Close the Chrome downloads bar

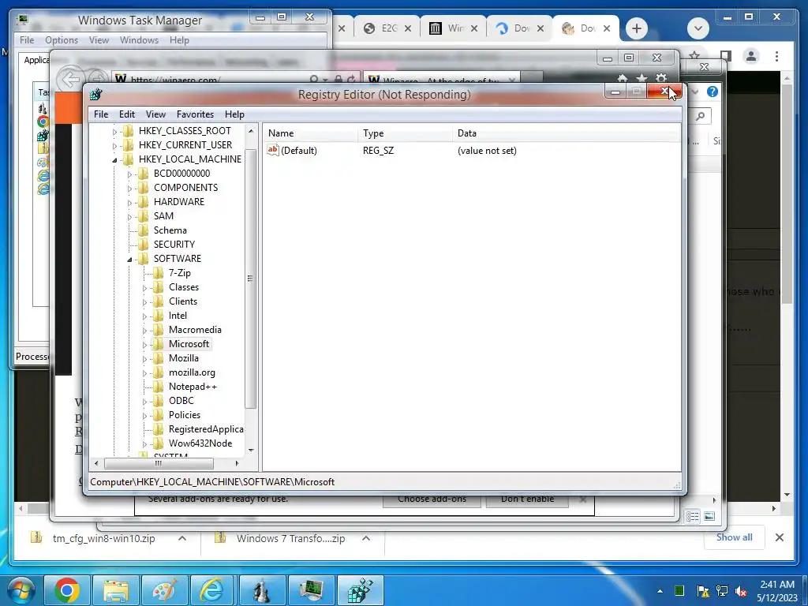[x=779, y=537]
